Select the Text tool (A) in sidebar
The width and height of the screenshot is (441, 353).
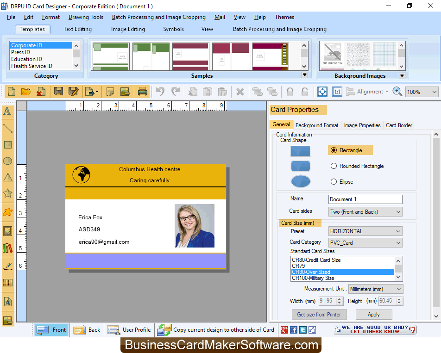[x=7, y=111]
